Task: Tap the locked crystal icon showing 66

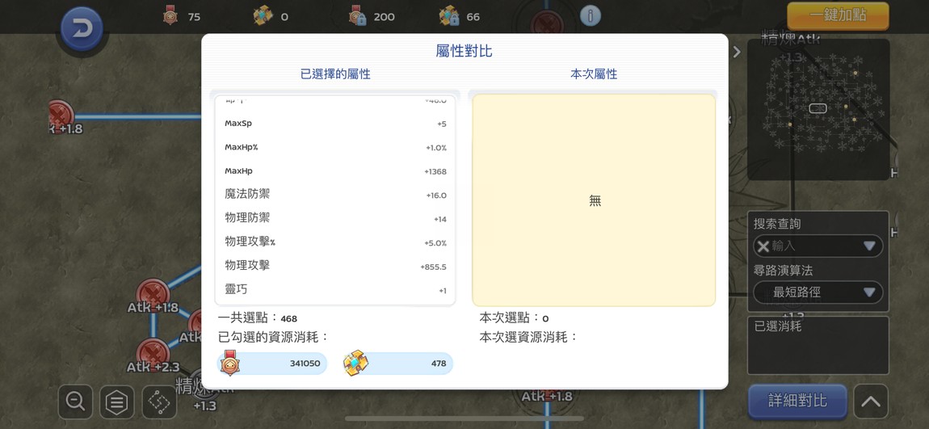Action: (449, 15)
